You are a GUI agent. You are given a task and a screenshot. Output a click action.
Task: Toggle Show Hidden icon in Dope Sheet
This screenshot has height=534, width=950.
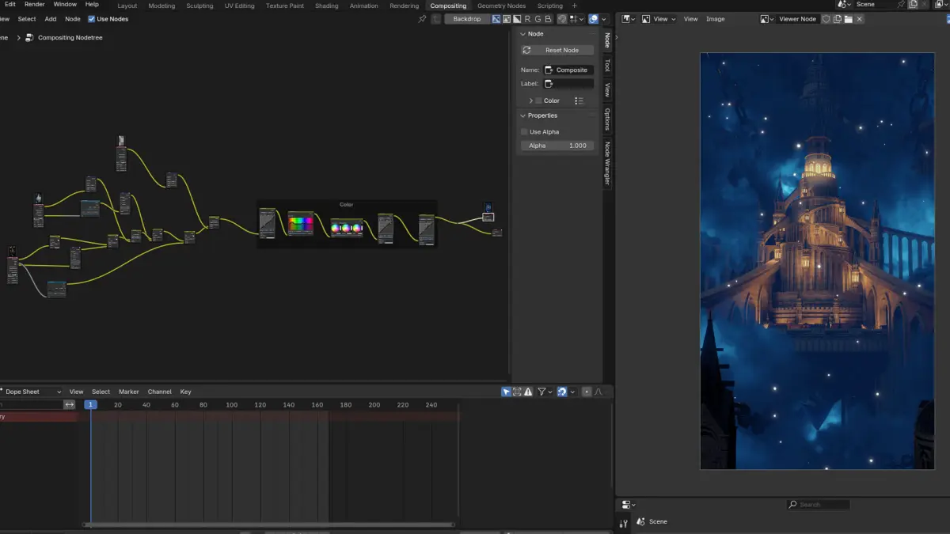(x=517, y=392)
